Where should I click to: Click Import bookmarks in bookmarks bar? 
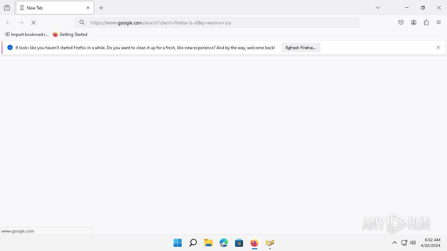click(x=27, y=35)
